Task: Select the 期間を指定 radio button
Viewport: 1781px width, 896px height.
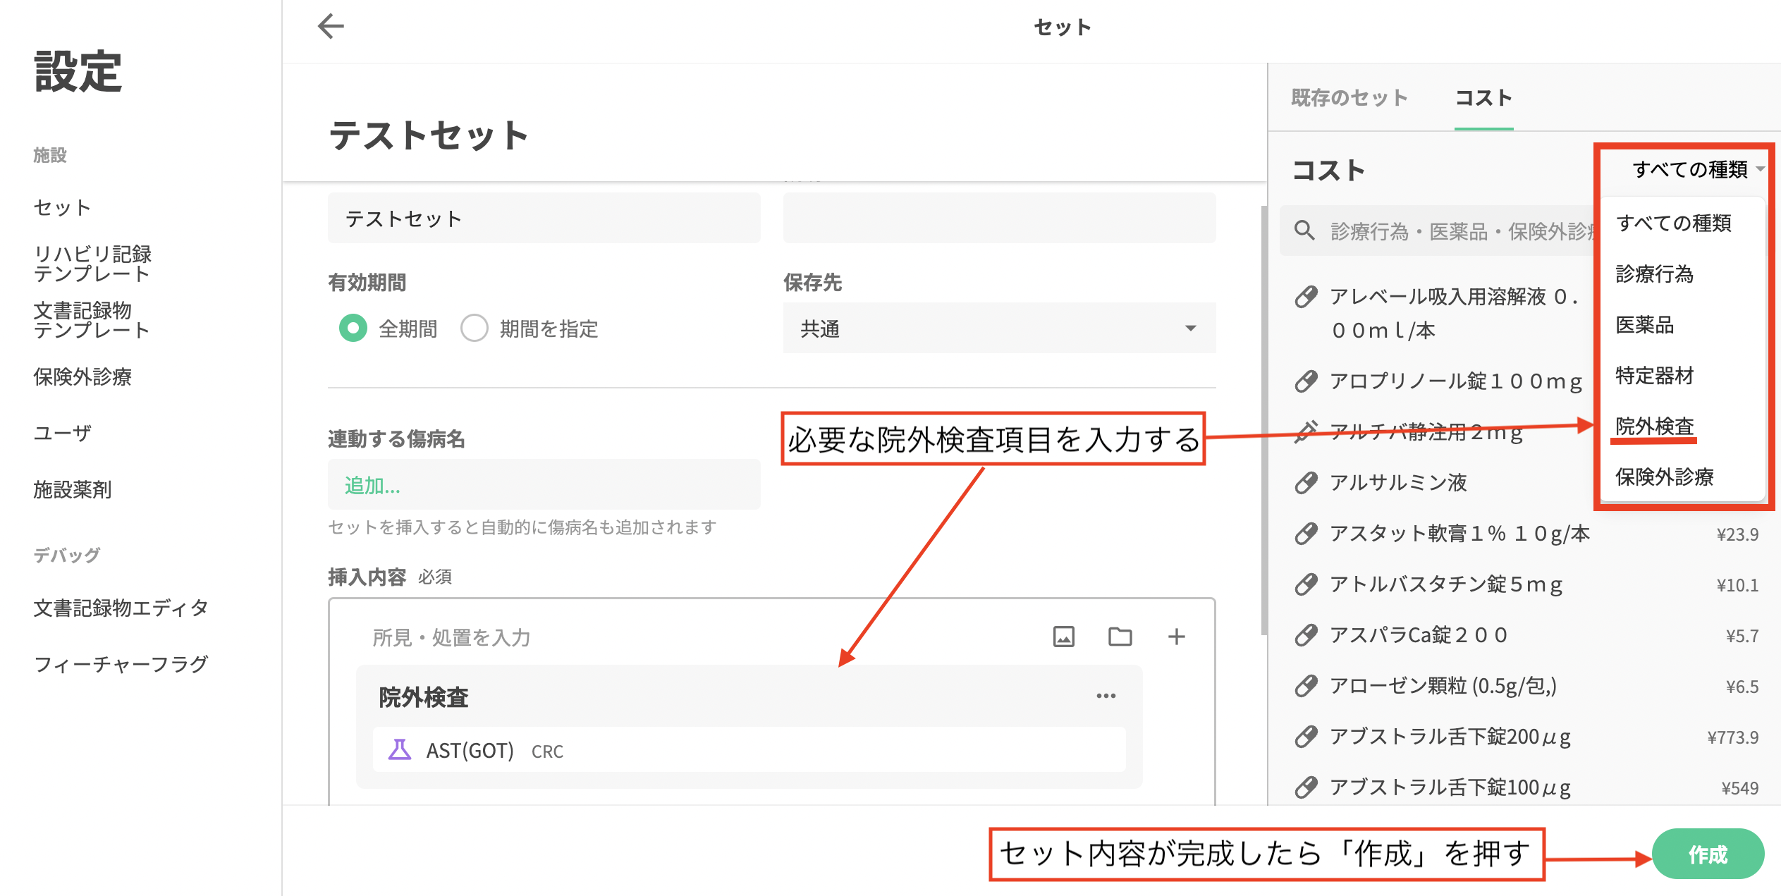Action: [475, 328]
